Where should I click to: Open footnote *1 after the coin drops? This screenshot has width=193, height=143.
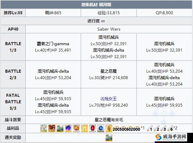pyautogui.click(x=142, y=128)
